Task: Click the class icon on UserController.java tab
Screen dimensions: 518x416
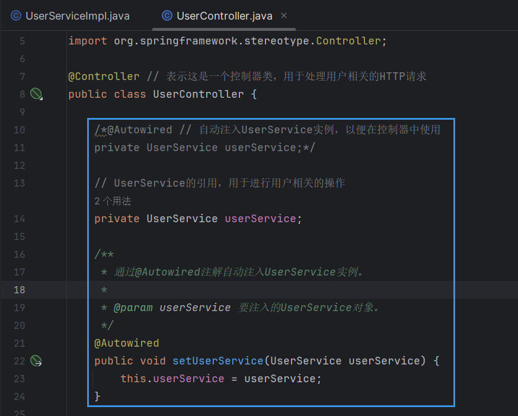Action: [167, 15]
